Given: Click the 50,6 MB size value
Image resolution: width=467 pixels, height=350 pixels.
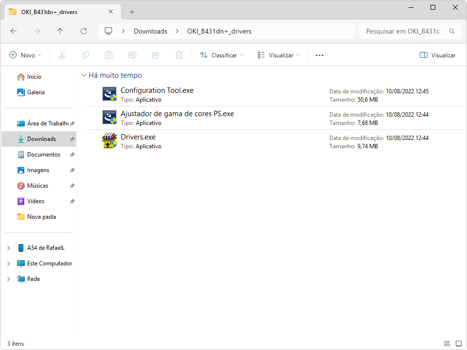Looking at the screenshot, I should point(368,100).
